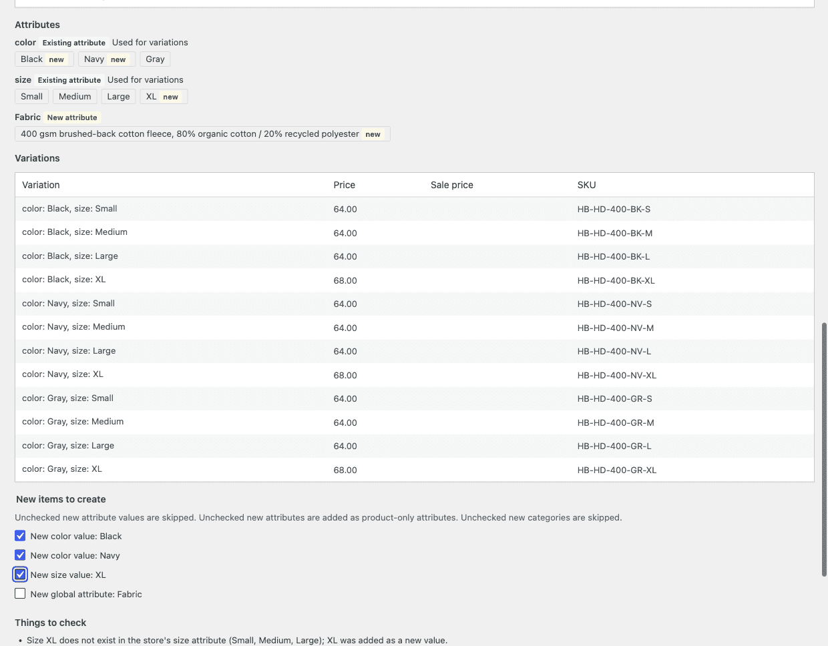
Task: Click SKU HB-HD-400-BK-L
Action: pyautogui.click(x=614, y=256)
